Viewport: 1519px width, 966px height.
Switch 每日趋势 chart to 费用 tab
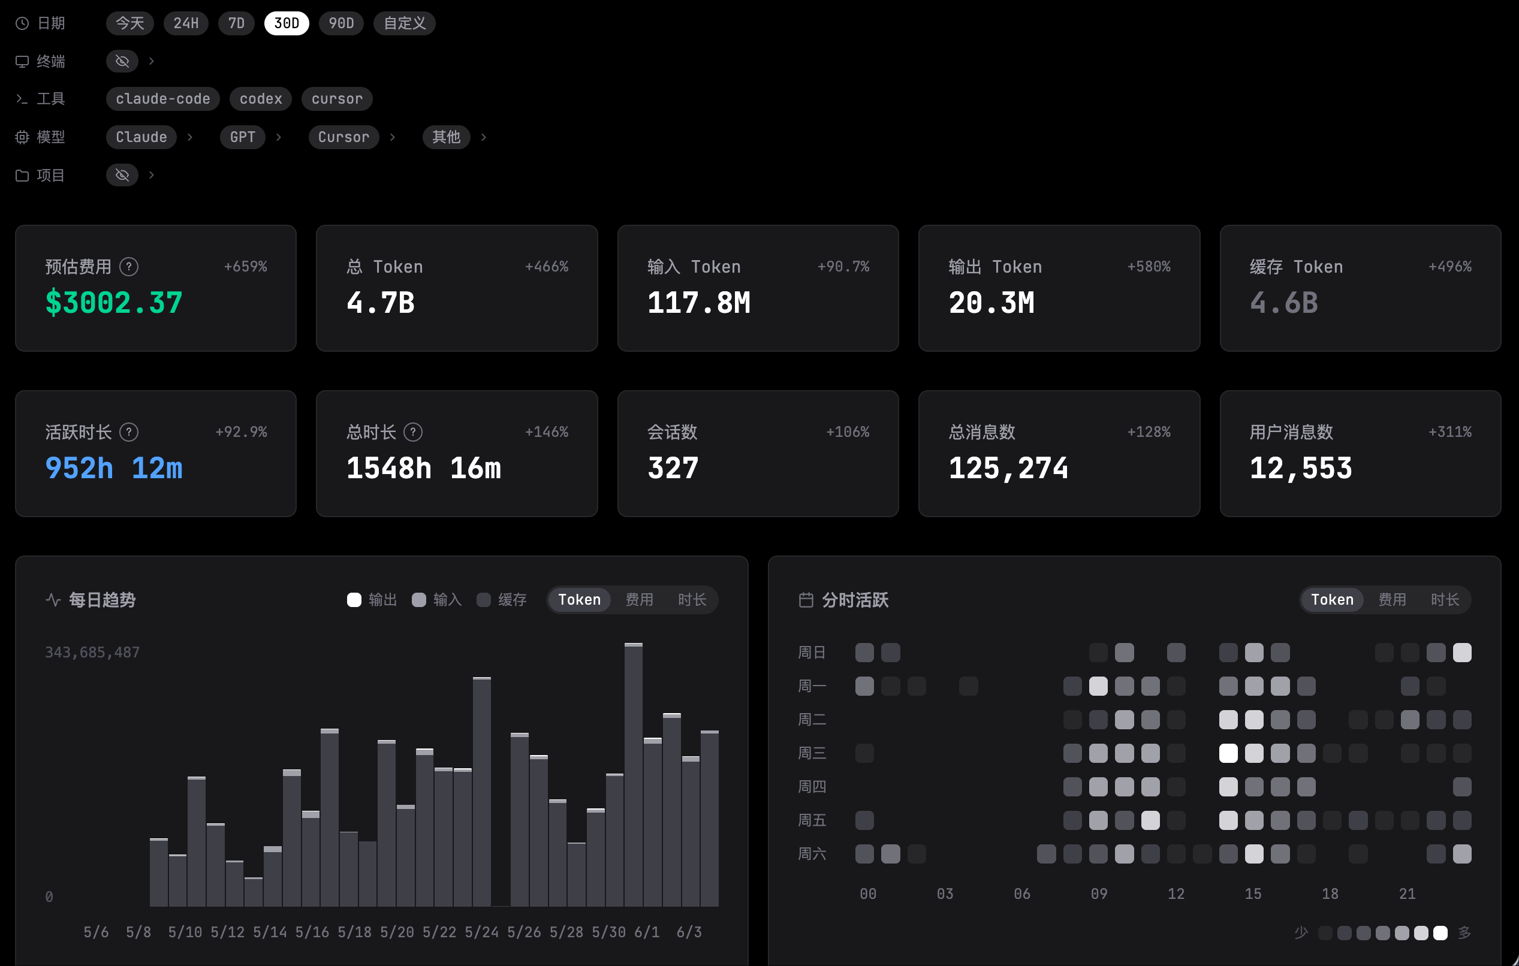(639, 600)
